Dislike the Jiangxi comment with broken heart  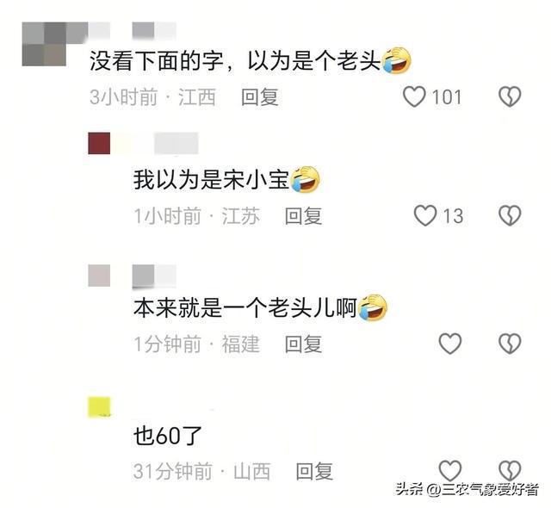[510, 96]
